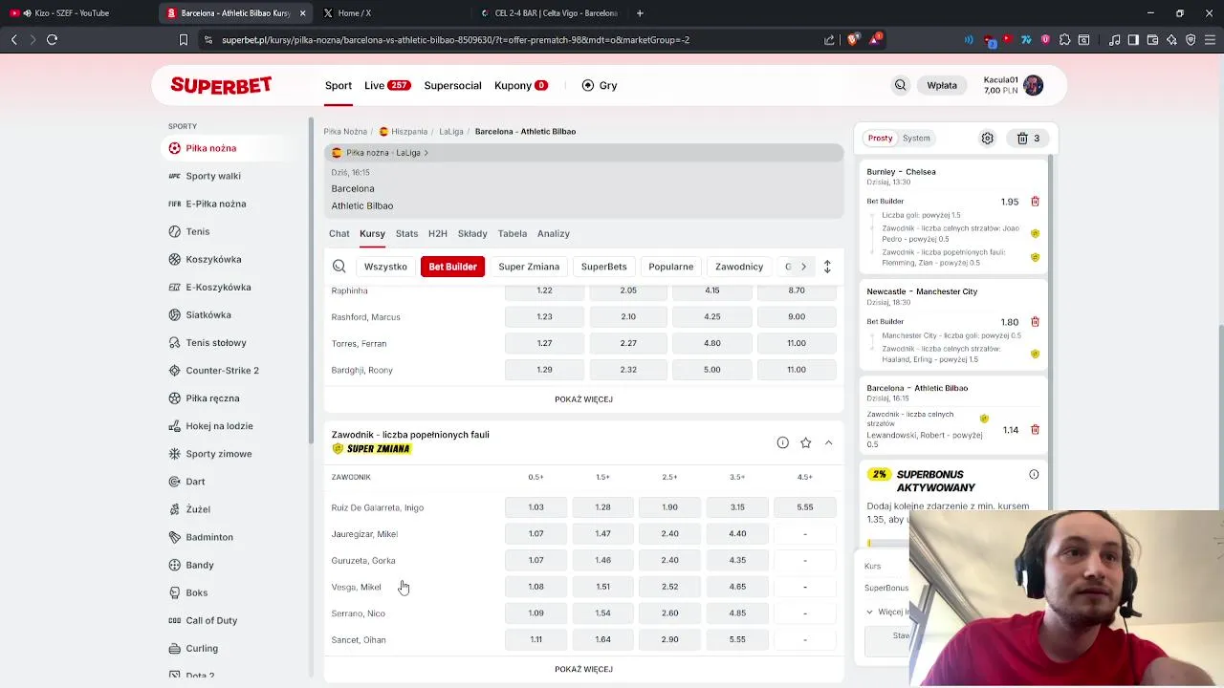This screenshot has width=1224, height=688.
Task: Select Wszystko filter chip
Action: pyautogui.click(x=385, y=267)
